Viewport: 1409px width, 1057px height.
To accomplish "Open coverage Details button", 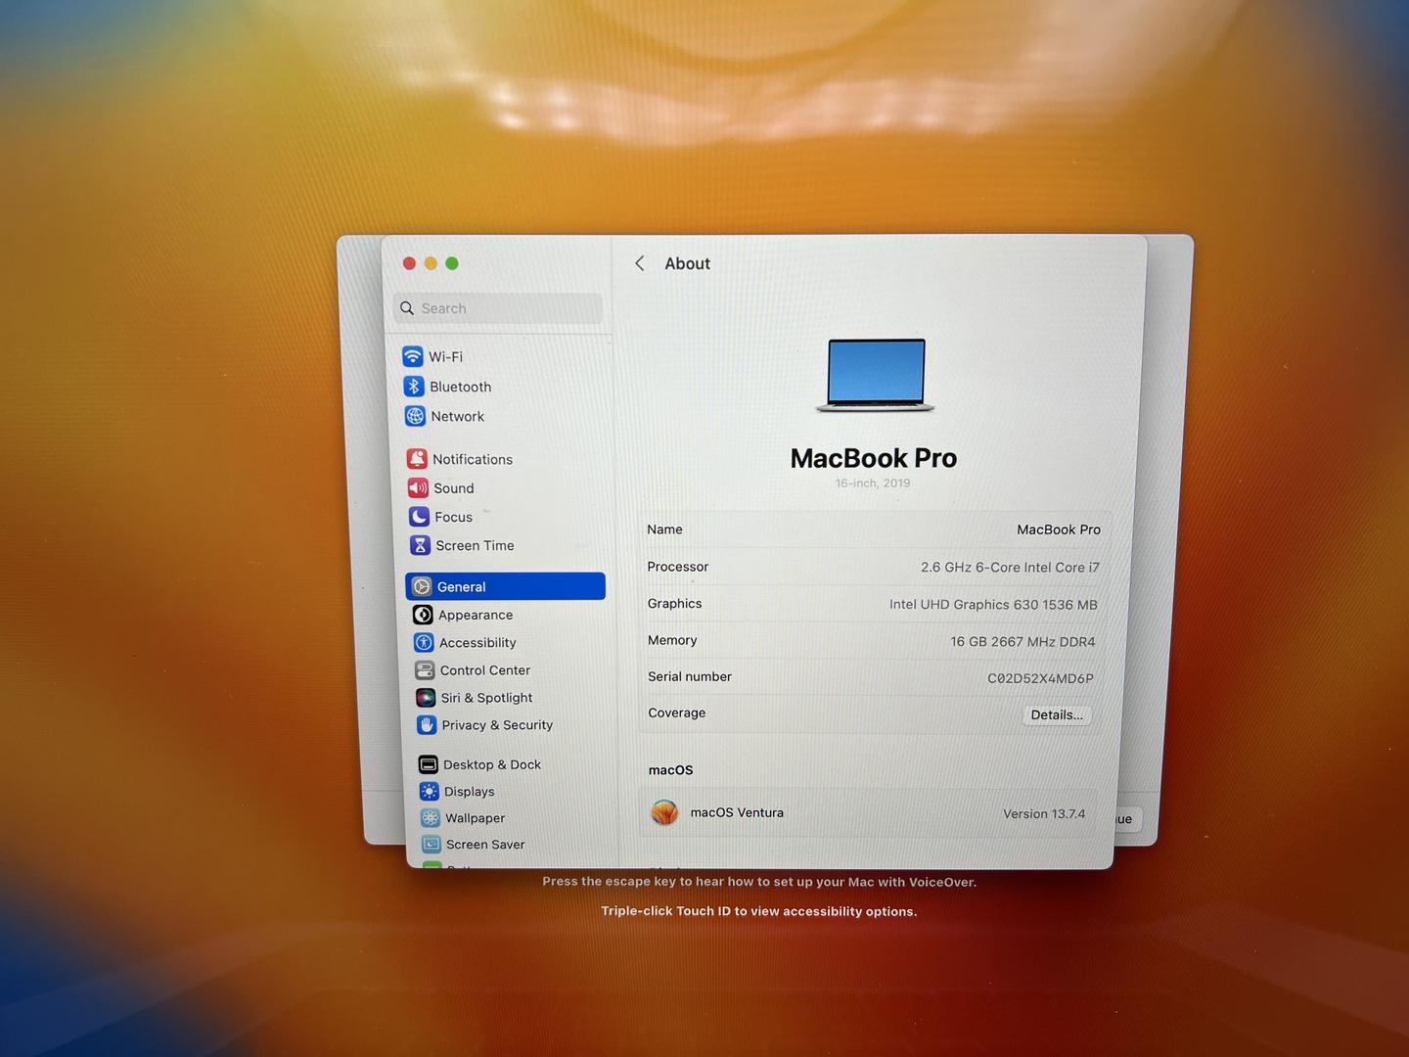I will 1057,714.
